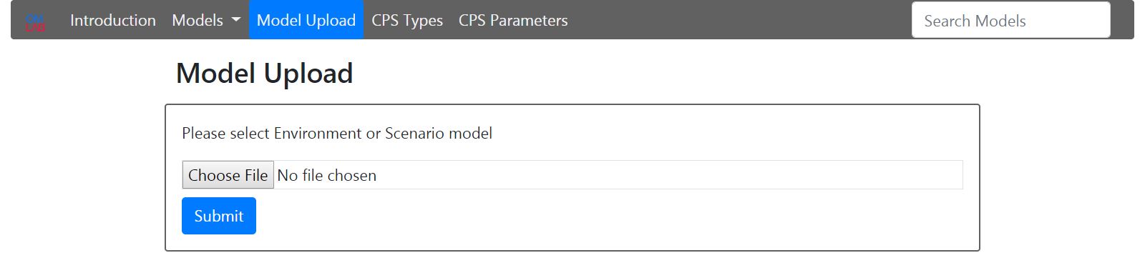The image size is (1145, 273).
Task: Click the caret arrow beside Models
Action: (x=236, y=21)
